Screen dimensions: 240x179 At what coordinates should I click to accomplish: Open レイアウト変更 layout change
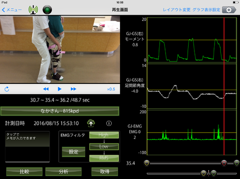177,10
